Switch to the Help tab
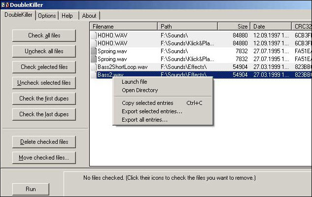This screenshot has width=312, height=197. [x=67, y=16]
